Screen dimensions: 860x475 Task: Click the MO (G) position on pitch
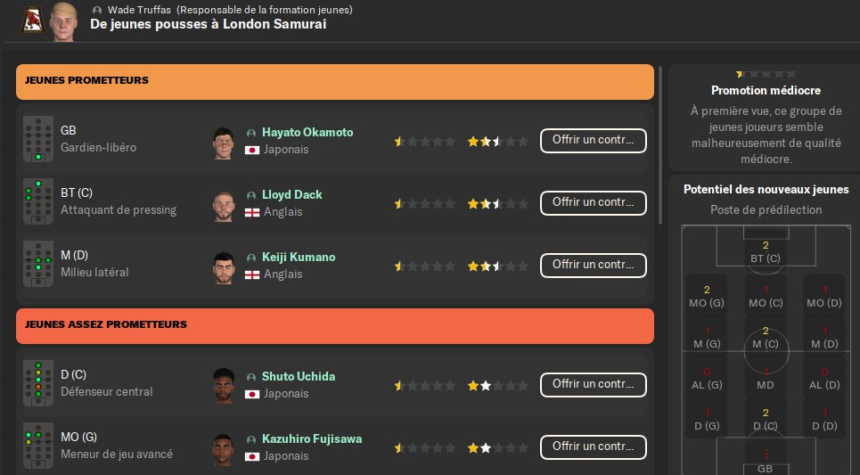[x=704, y=296]
